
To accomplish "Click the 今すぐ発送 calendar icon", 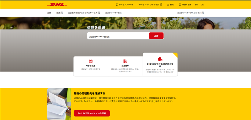I will [x=91, y=61].
